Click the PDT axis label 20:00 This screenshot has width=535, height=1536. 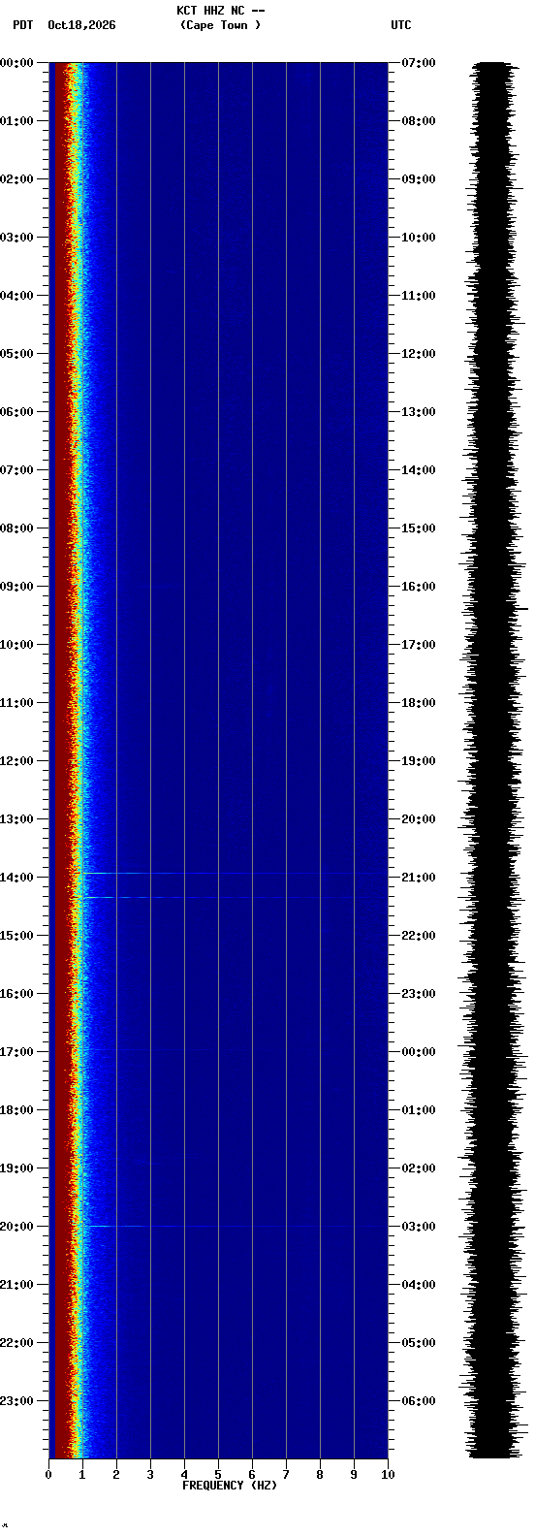point(16,1227)
